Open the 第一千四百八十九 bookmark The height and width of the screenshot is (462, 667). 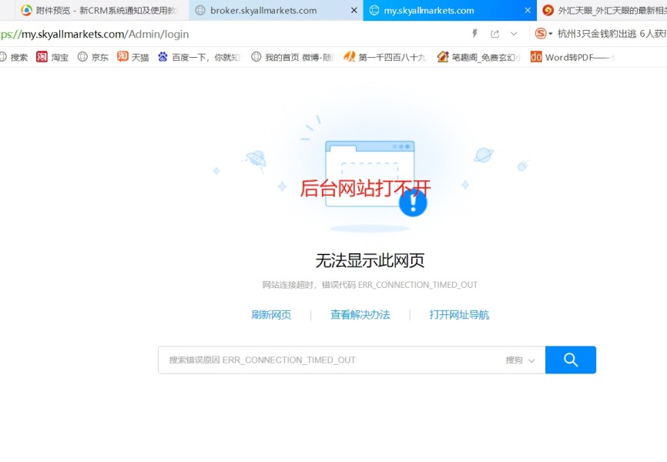coord(385,57)
